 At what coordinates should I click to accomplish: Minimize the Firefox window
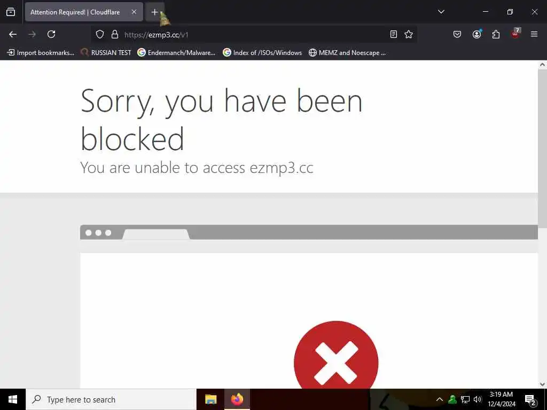[485, 12]
